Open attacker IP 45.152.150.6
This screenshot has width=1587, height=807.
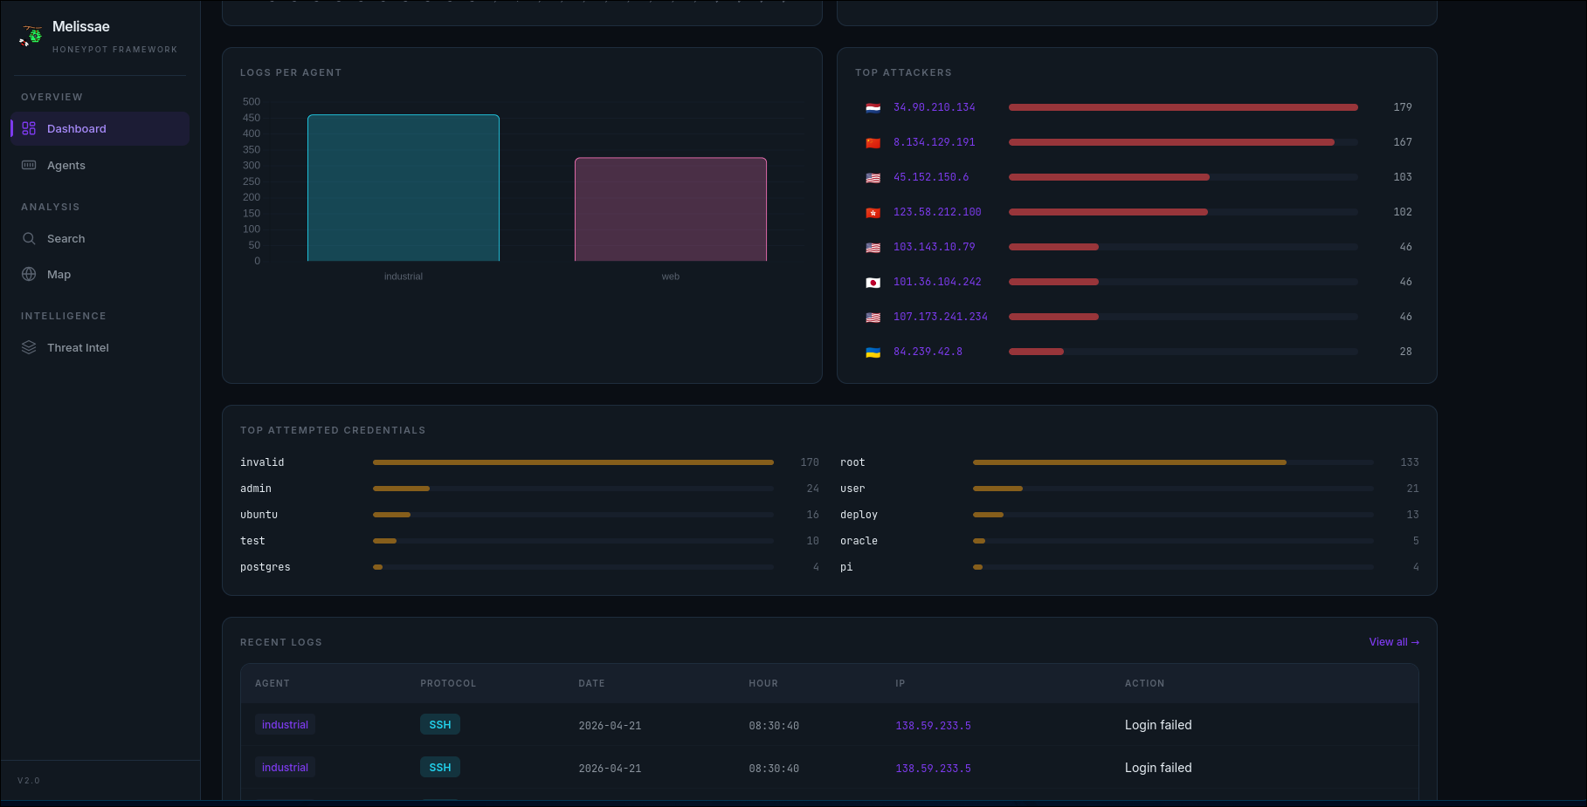tap(931, 177)
